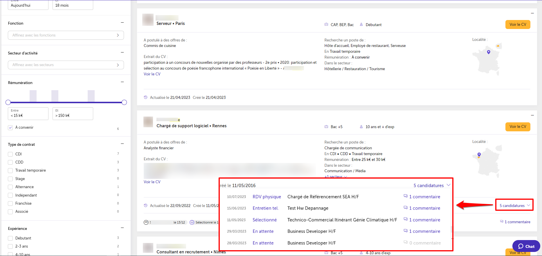The image size is (542, 256).
Task: Click the Sélectionné status icon
Action: 192,222
